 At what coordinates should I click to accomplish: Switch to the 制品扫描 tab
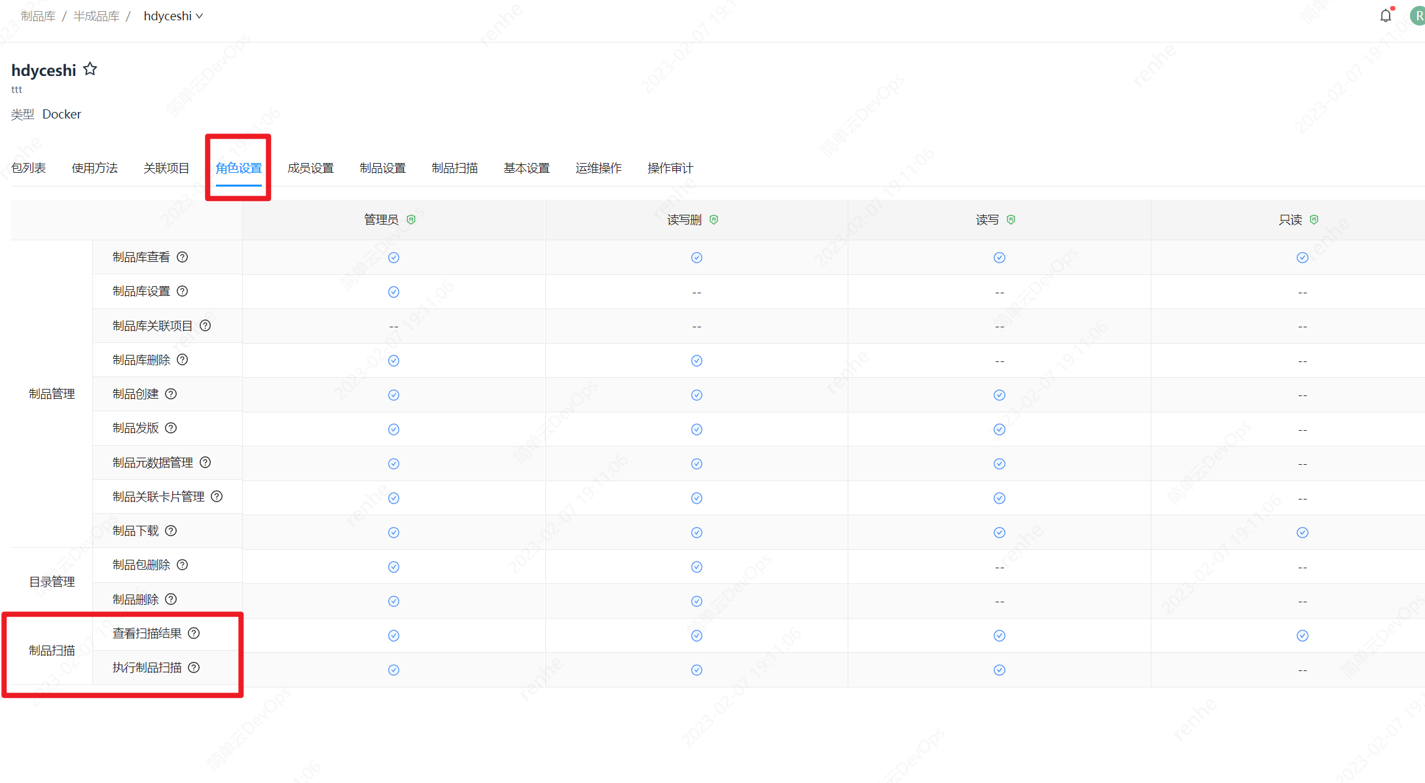click(x=454, y=168)
